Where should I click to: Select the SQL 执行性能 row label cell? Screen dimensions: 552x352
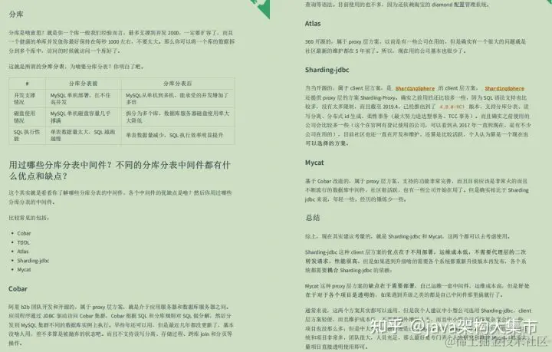27,135
